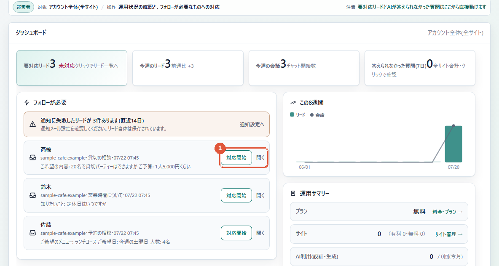
Task: Click the trend arrow icon beside この8週間
Action: pos(293,103)
